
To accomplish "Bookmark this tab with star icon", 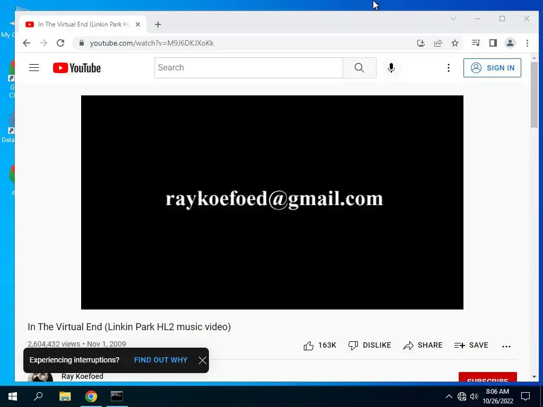I will [455, 43].
